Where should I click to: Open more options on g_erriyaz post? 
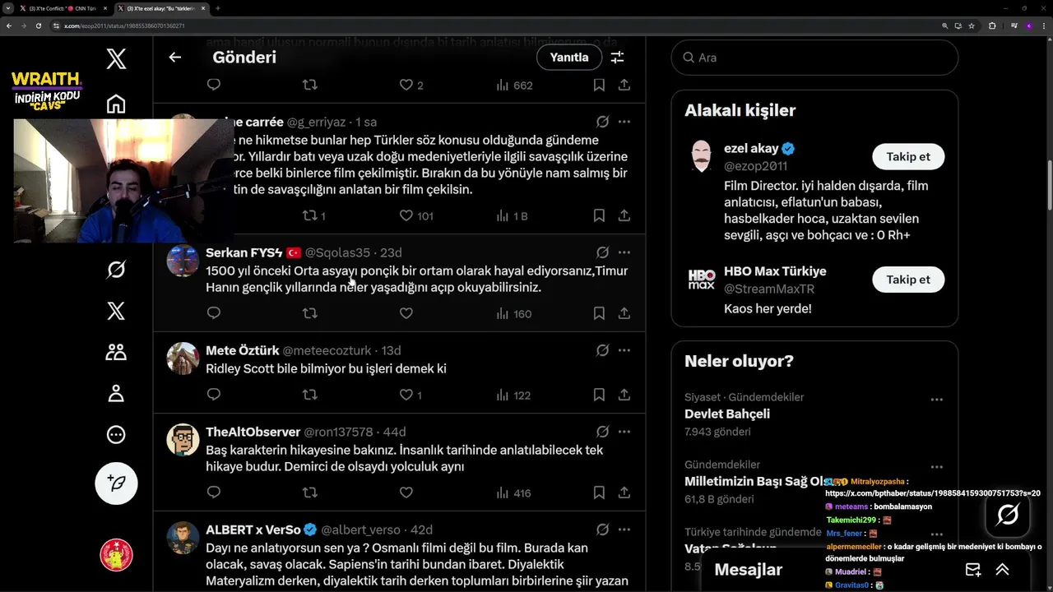pos(624,122)
